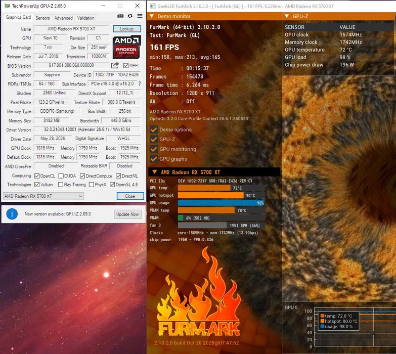Uncheck Demo options in FurMark
The image size is (396, 354).
click(154, 129)
